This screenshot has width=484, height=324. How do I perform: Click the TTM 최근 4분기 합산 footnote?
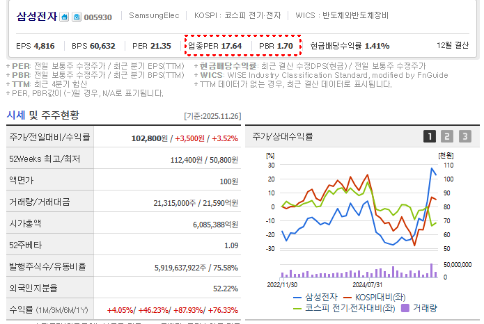coord(47,84)
